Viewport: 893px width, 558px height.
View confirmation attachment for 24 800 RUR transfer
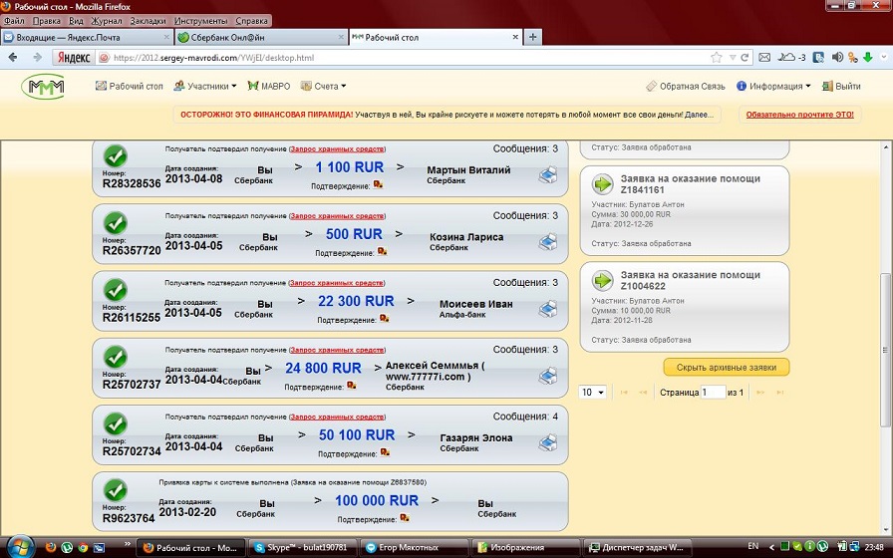point(352,385)
